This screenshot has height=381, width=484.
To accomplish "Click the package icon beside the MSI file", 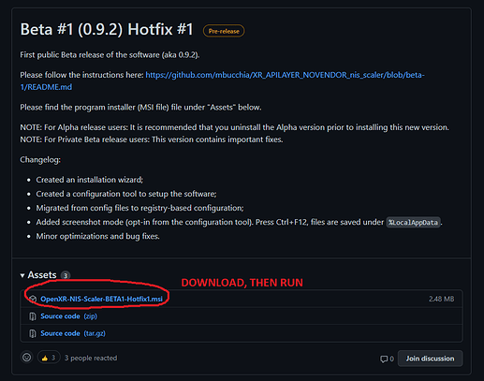I will [x=33, y=299].
